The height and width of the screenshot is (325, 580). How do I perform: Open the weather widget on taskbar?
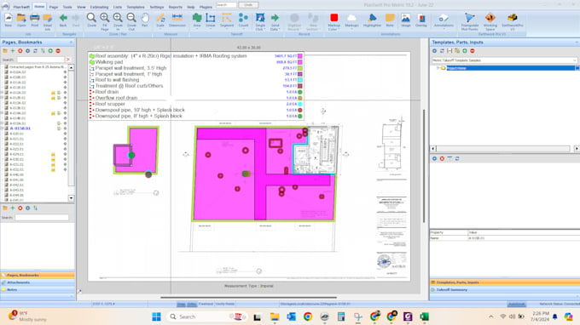[x=28, y=316]
